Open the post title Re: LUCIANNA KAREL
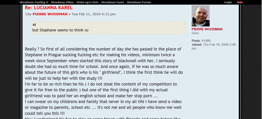The height and width of the screenshot is (119, 262). [x=49, y=8]
